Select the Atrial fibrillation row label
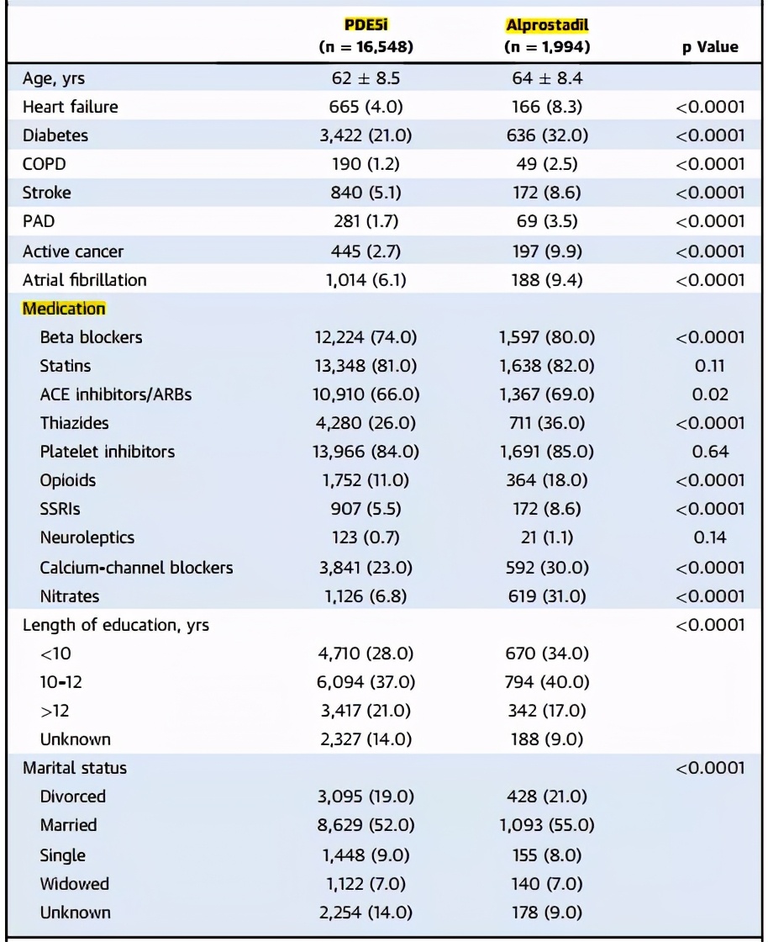The width and height of the screenshot is (768, 942). pyautogui.click(x=84, y=280)
